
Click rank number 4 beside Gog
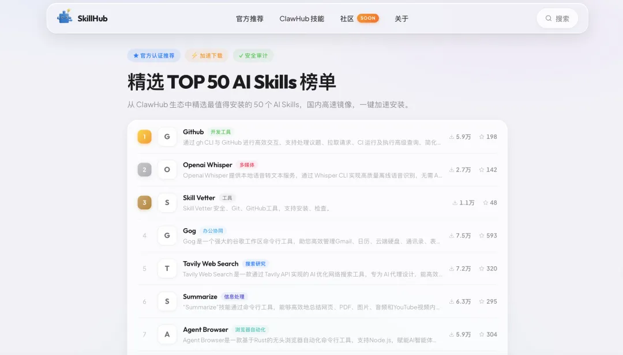point(145,236)
